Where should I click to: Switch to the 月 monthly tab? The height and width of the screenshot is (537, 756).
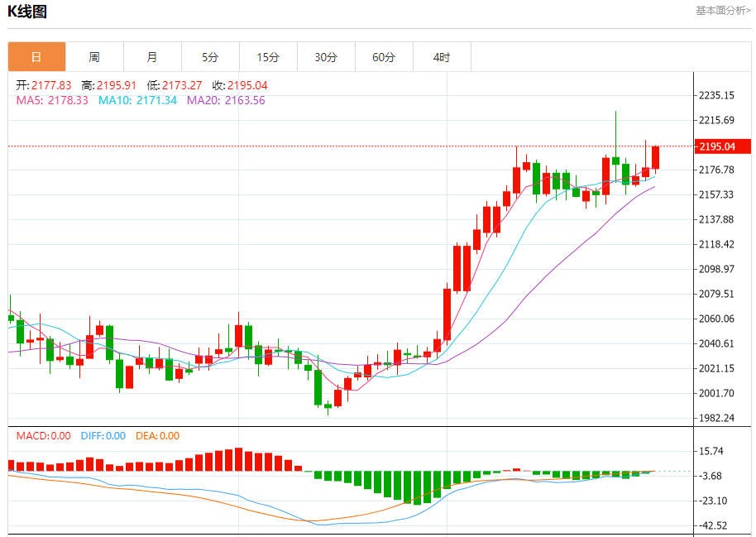coord(152,57)
